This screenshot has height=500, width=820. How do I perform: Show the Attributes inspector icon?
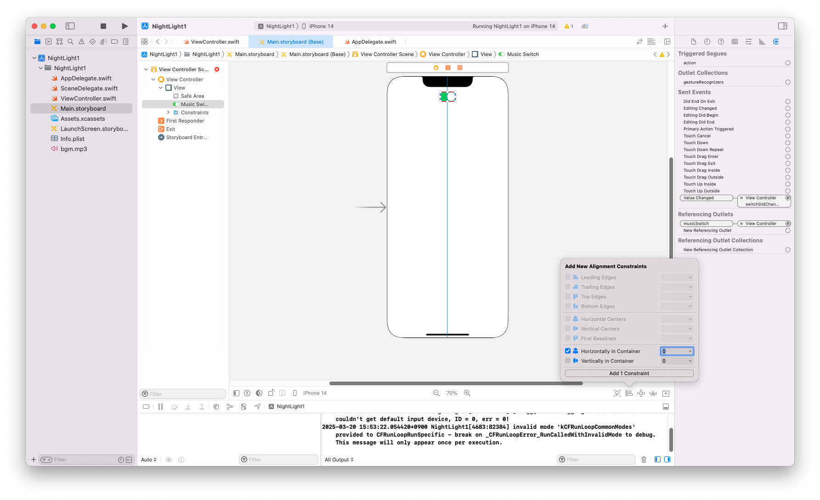pyautogui.click(x=749, y=41)
